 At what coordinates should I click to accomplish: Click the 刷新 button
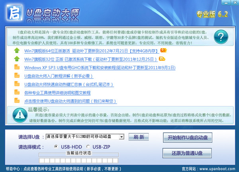139,137
